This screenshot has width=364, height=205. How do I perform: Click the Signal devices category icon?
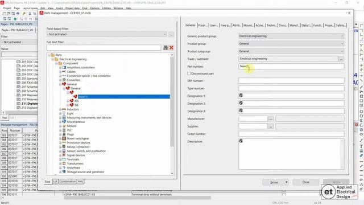click(64, 155)
